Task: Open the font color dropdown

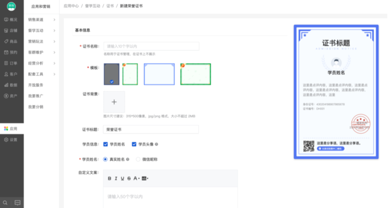Action: click(136, 179)
